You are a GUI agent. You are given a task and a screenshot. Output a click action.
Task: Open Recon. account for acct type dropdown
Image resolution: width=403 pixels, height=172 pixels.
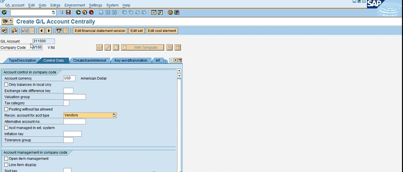coord(114,115)
